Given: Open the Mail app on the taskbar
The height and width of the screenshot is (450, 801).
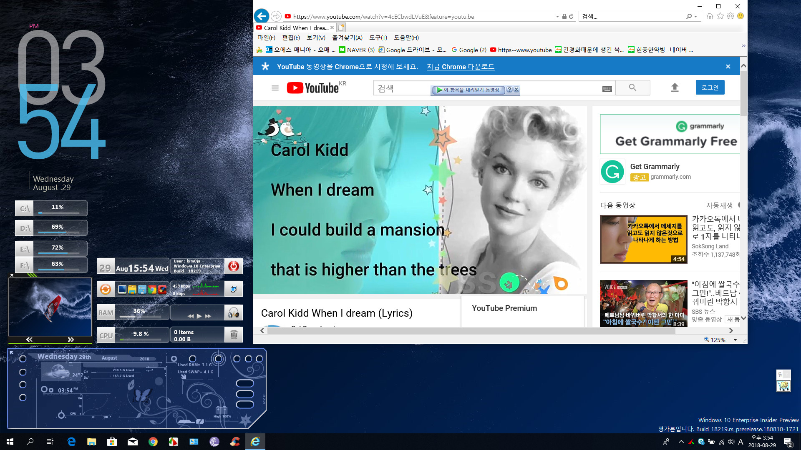Looking at the screenshot, I should 133,442.
